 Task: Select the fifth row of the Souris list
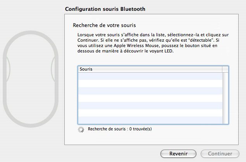[150, 105]
